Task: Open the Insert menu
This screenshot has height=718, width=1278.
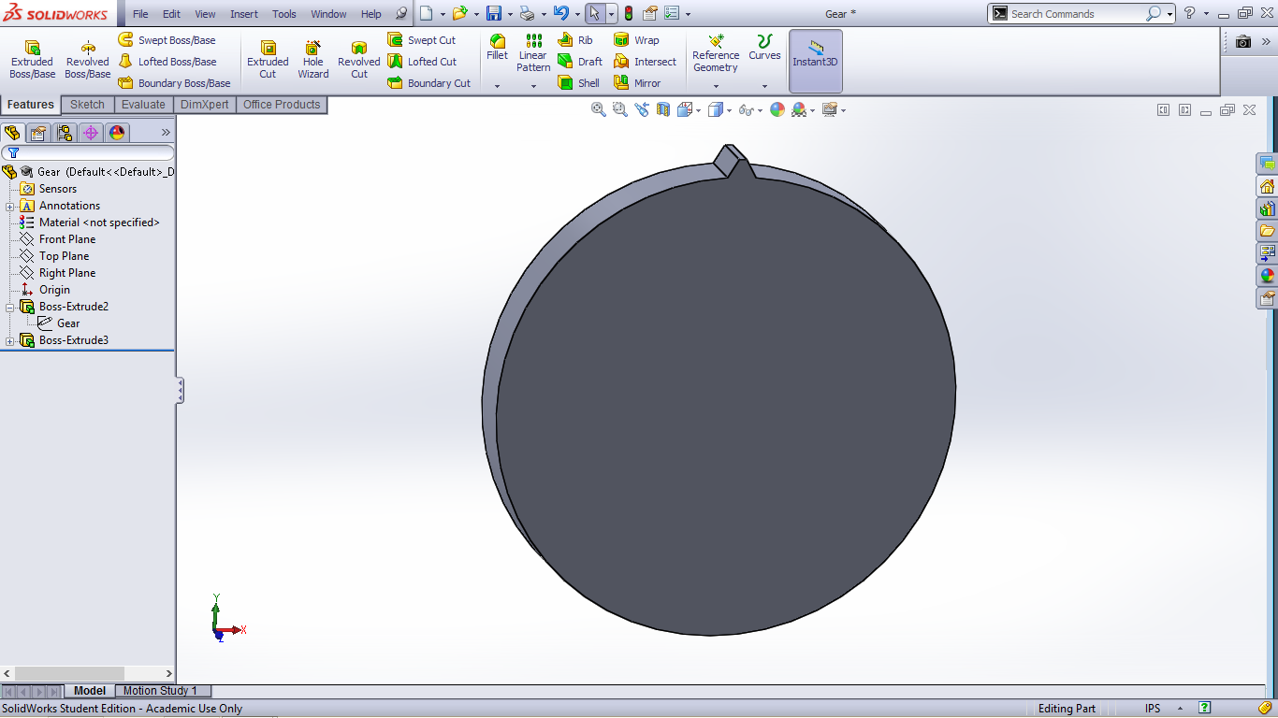Action: (244, 14)
